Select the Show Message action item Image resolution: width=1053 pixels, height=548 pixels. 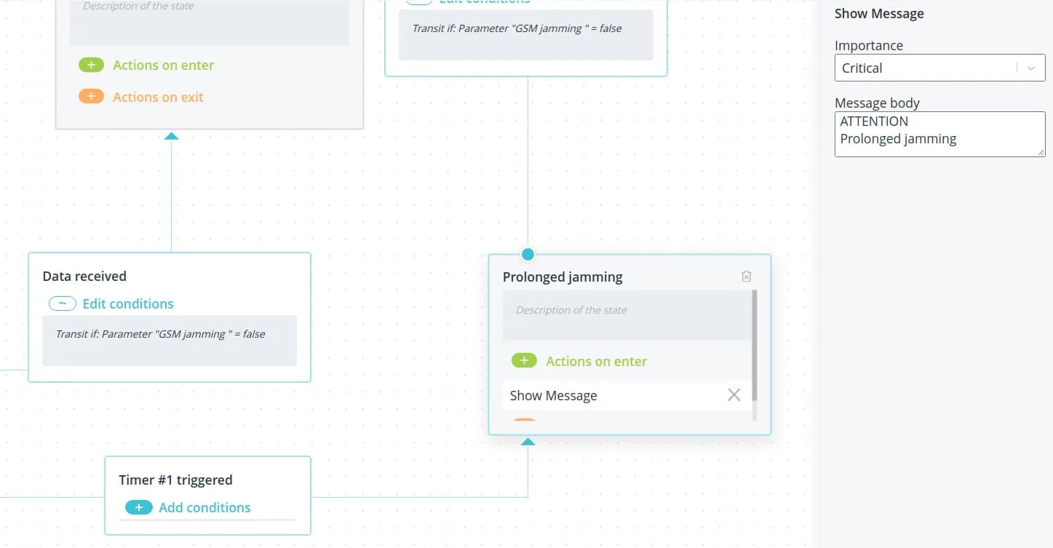point(553,395)
